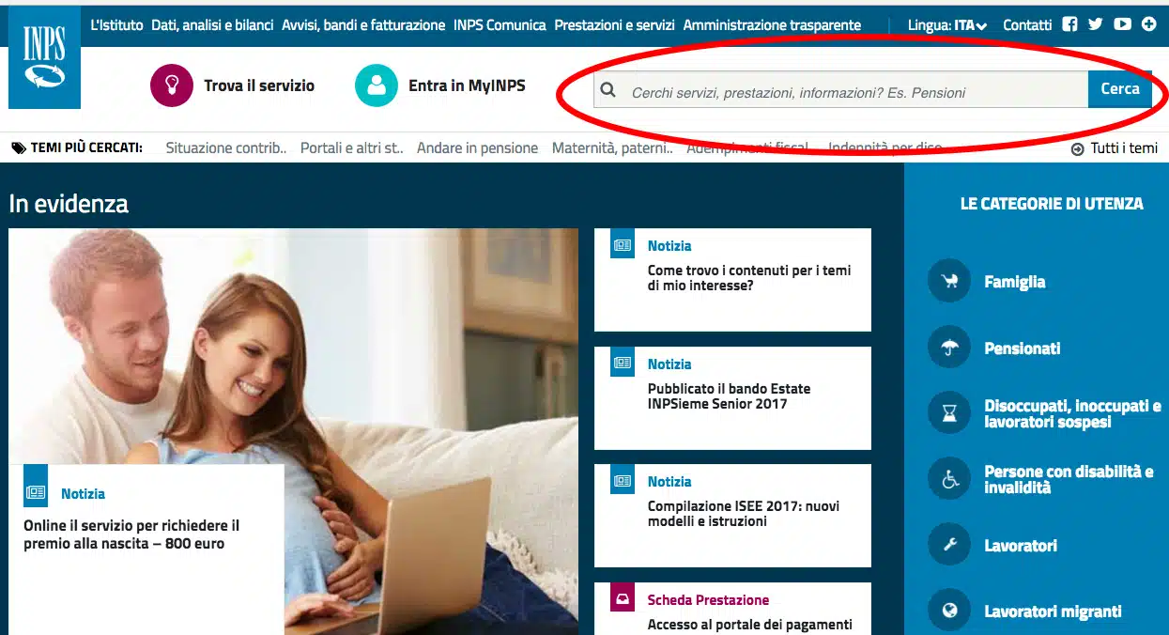
Task: Open 'Come trovo i contenuti per i temi' article
Action: (x=749, y=278)
